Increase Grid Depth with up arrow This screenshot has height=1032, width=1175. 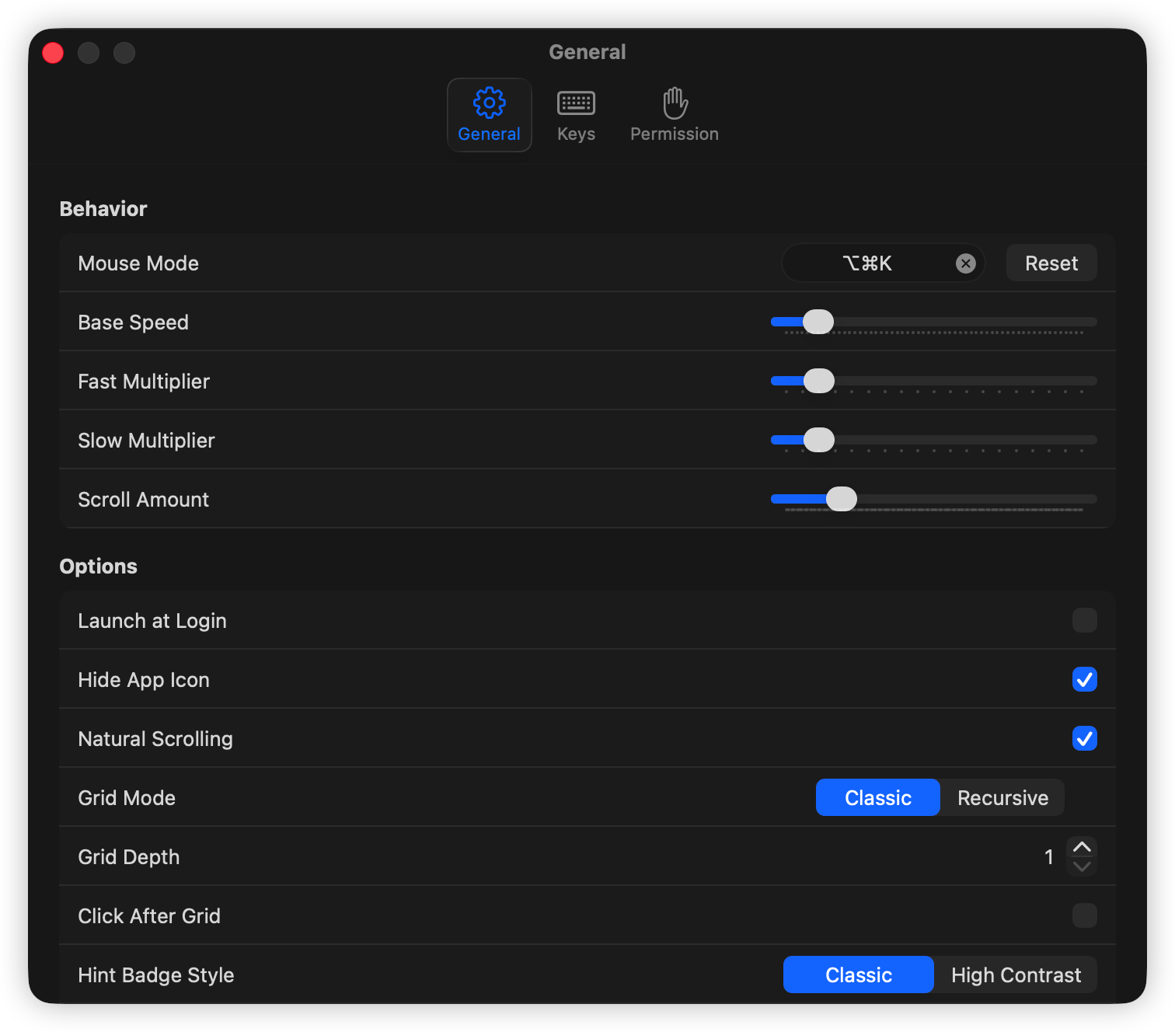click(1082, 847)
